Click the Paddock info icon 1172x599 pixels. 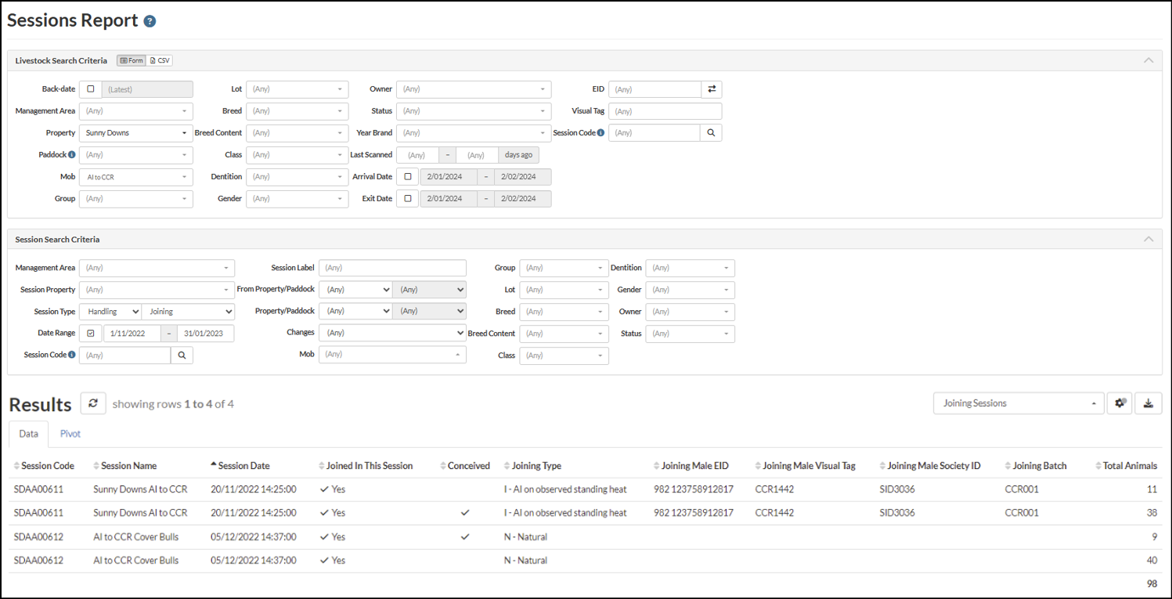(x=71, y=155)
